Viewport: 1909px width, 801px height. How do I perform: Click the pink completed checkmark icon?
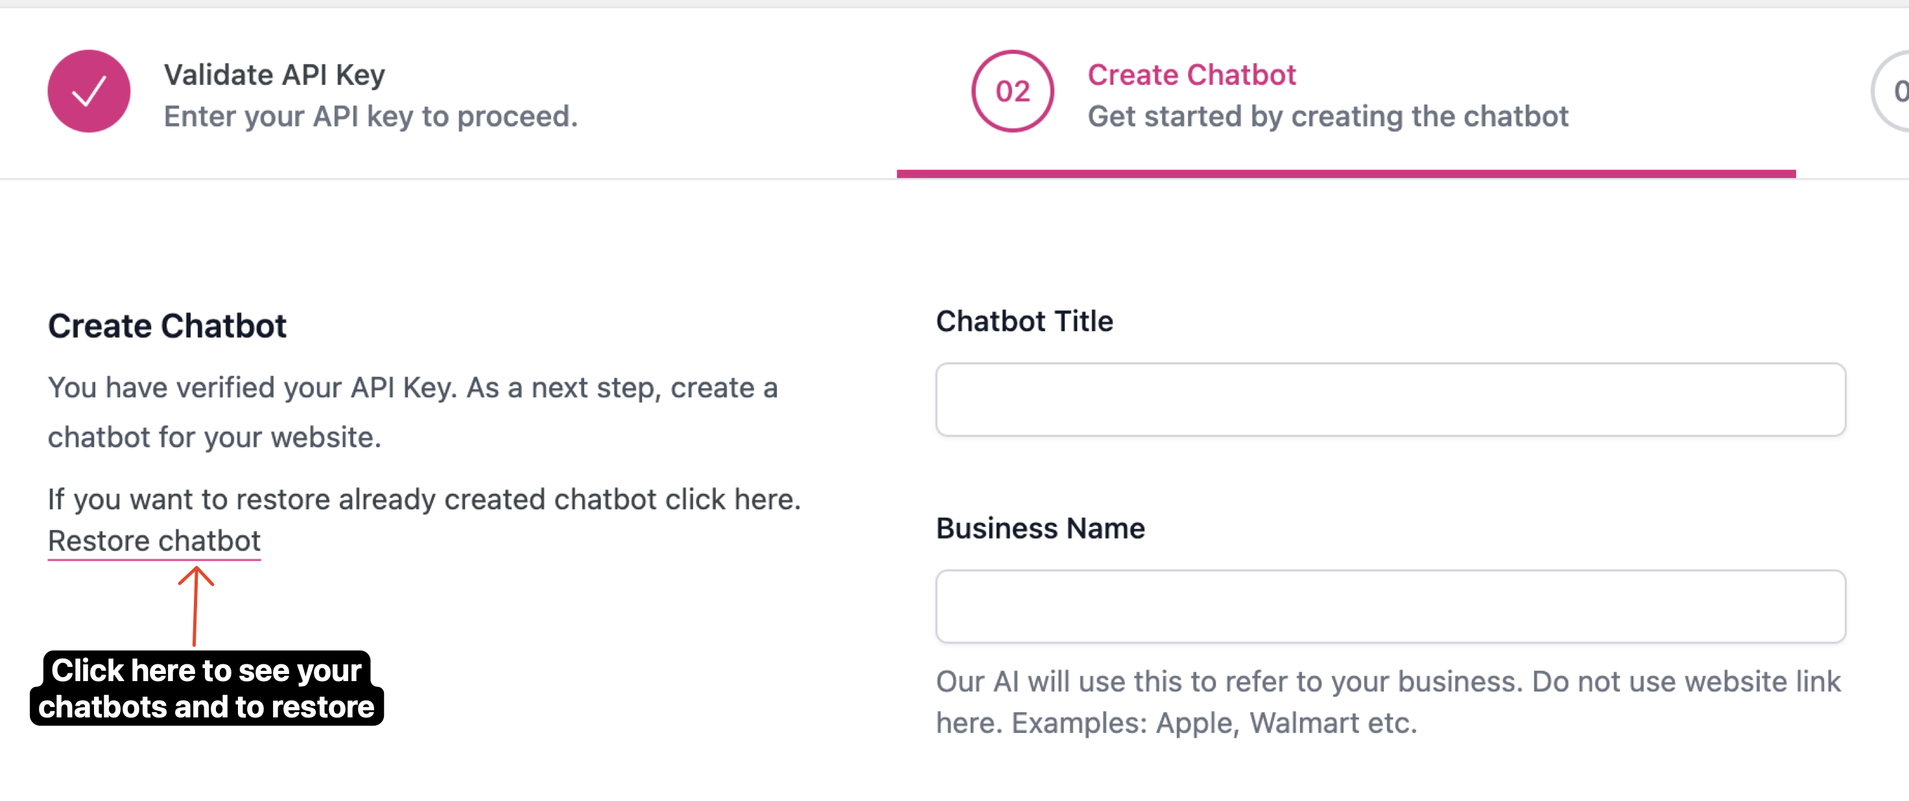tap(88, 91)
